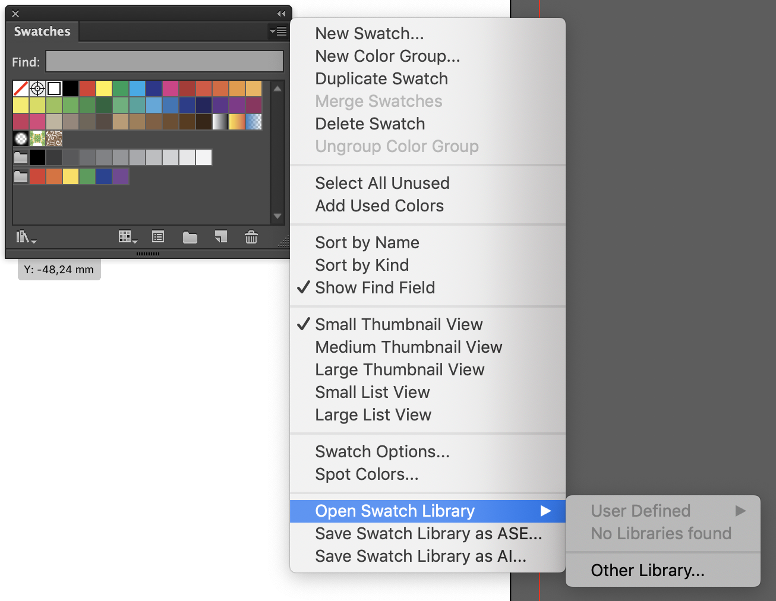Viewport: 776px width, 601px height.
Task: Click the Show Swatch Kinds icon
Action: point(127,237)
